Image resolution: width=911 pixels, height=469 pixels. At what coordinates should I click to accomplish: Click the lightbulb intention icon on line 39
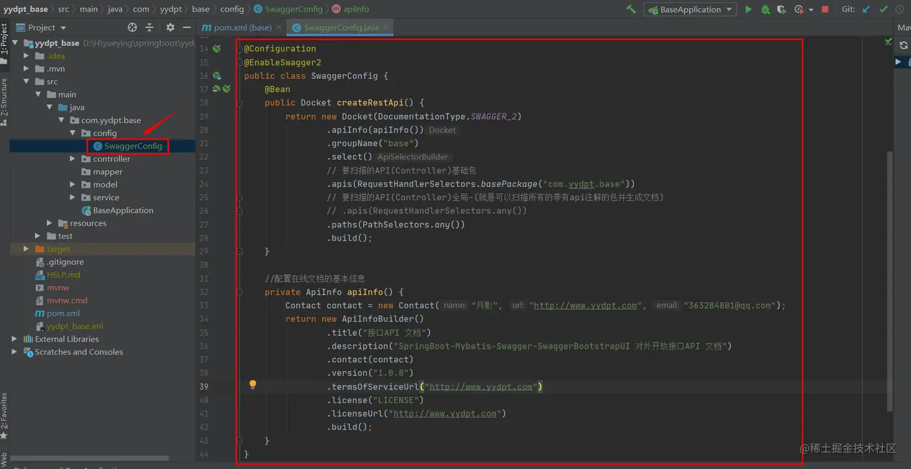[253, 385]
